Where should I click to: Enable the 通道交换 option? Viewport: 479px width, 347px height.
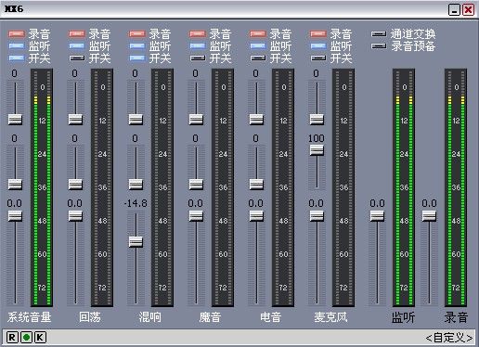pyautogui.click(x=379, y=33)
